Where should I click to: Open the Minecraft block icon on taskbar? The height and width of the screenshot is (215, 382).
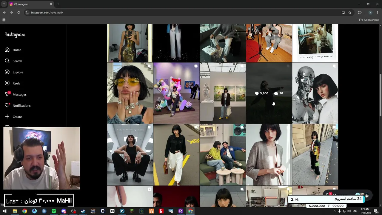coord(132,211)
